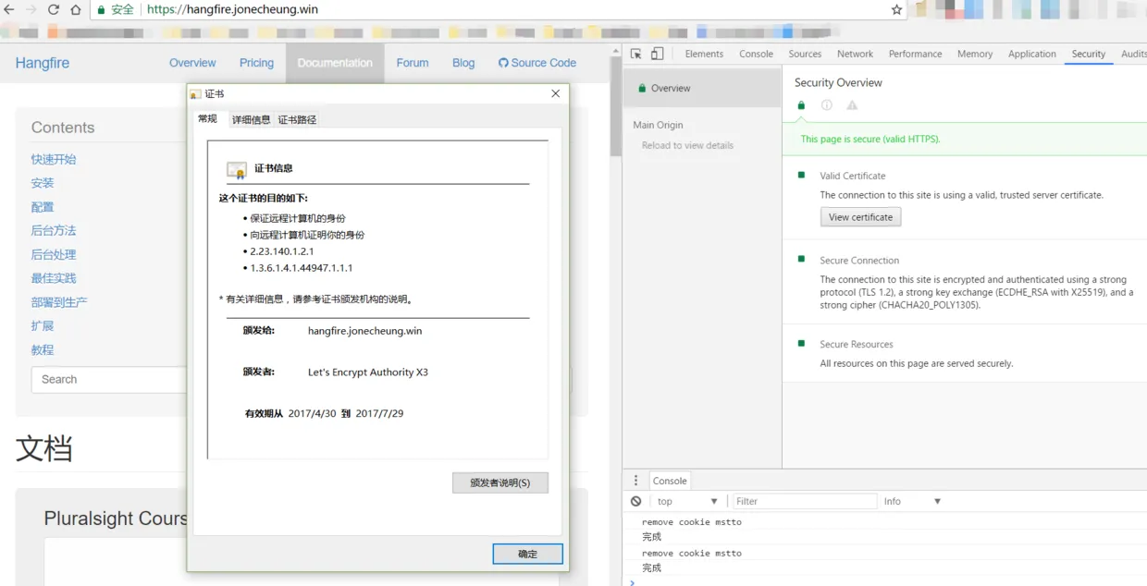The height and width of the screenshot is (586, 1147).
Task: Open the Source Code link
Action: click(537, 63)
